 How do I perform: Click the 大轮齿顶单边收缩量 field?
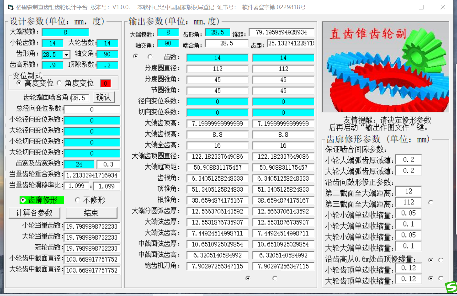click(x=409, y=279)
